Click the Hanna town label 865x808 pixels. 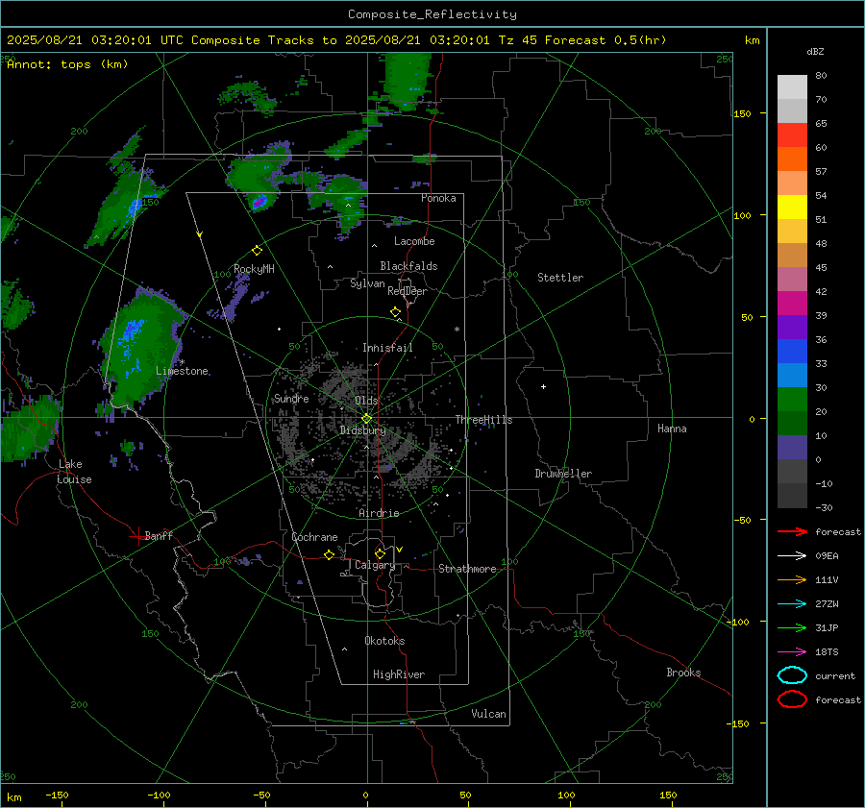click(x=672, y=428)
